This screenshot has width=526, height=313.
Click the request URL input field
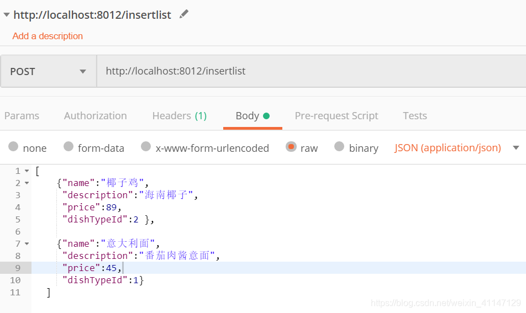[x=311, y=71]
